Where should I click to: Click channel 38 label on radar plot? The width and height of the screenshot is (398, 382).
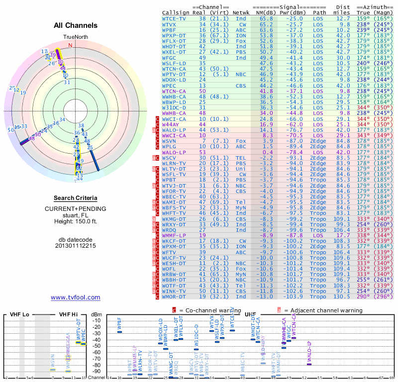click(81, 125)
